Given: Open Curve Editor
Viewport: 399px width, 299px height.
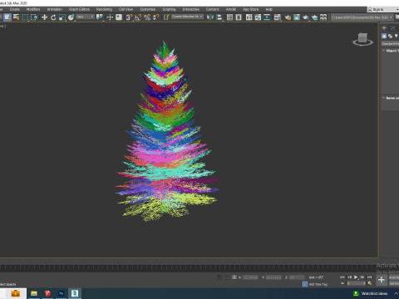Looking at the screenshot, I should point(258,17).
